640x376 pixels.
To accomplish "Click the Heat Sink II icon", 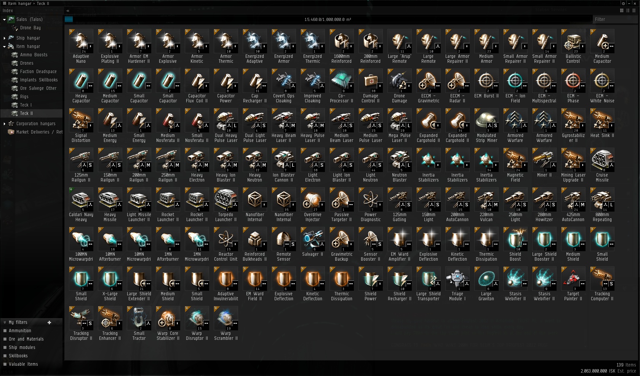I will click(x=602, y=121).
